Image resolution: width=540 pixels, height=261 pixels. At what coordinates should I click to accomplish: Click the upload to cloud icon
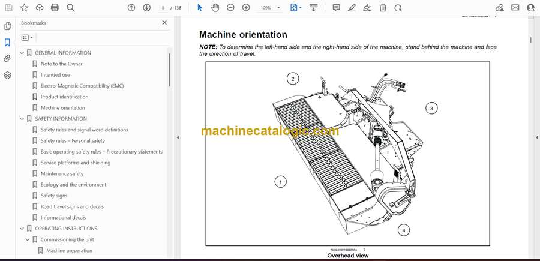(40, 8)
